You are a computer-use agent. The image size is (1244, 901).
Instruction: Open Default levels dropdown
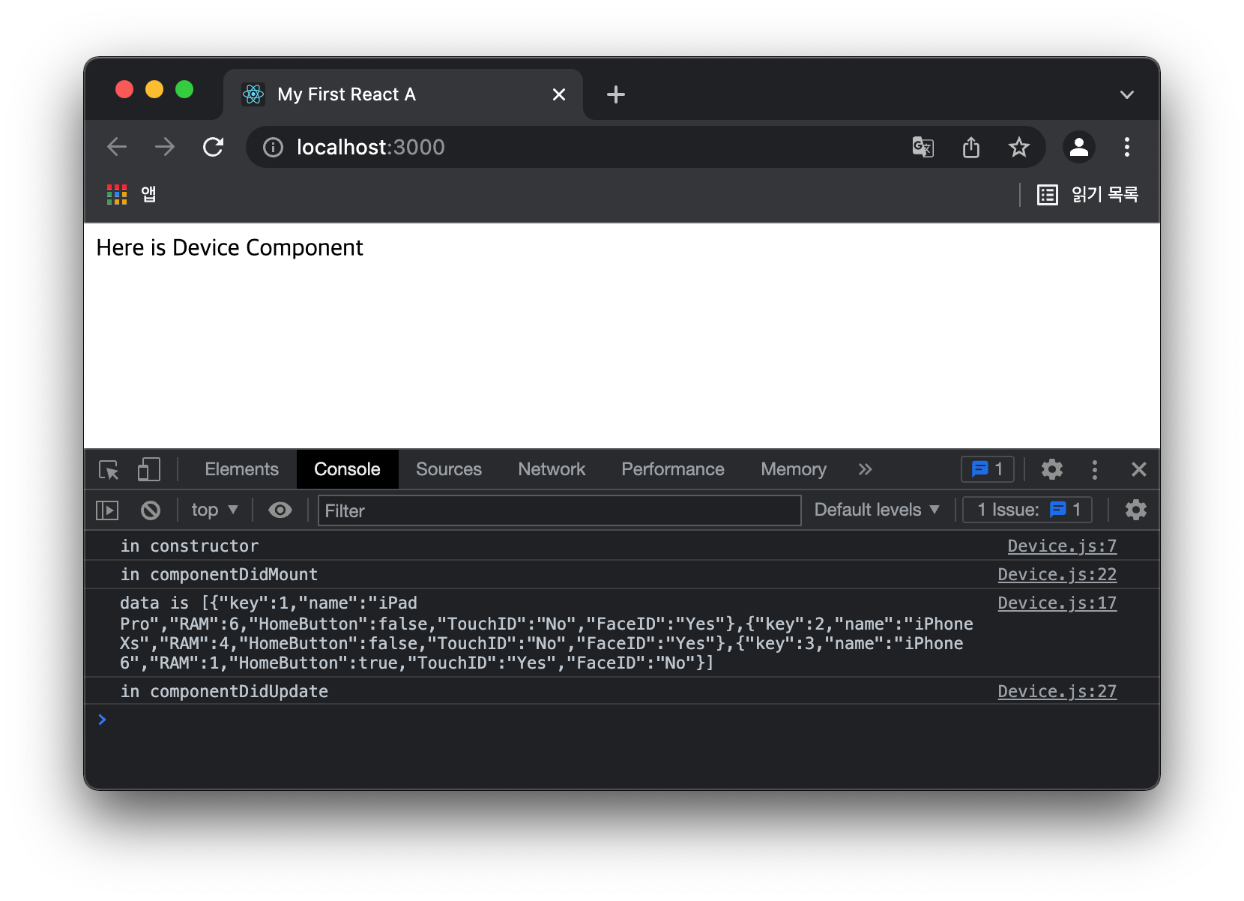[877, 510]
